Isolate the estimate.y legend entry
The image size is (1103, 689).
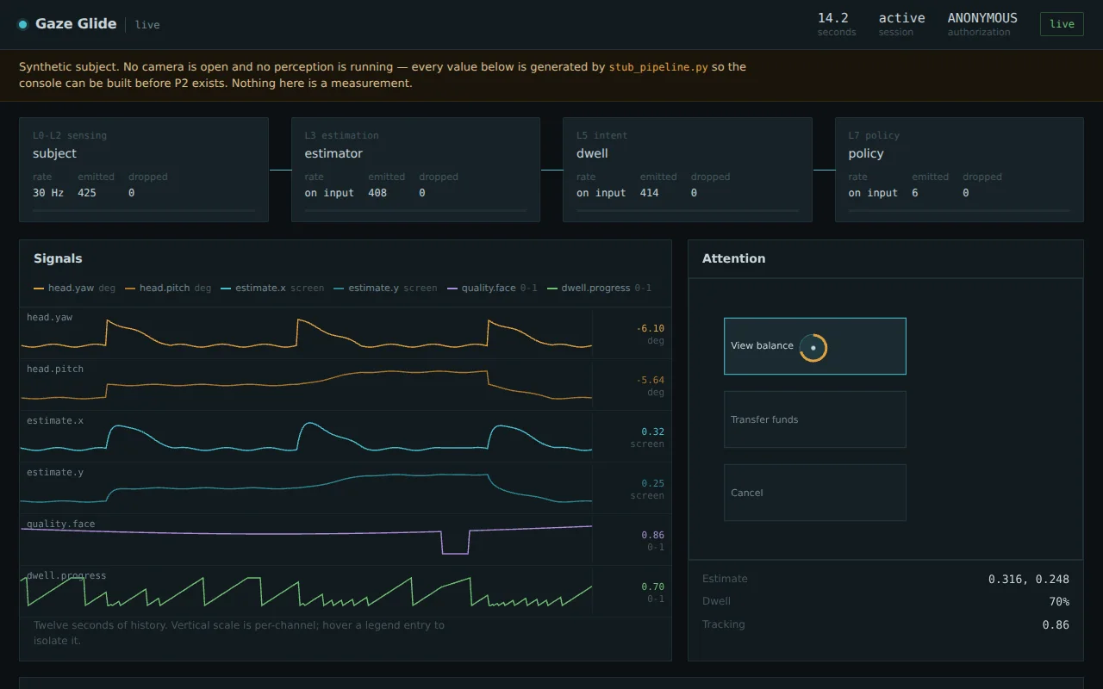coord(385,288)
